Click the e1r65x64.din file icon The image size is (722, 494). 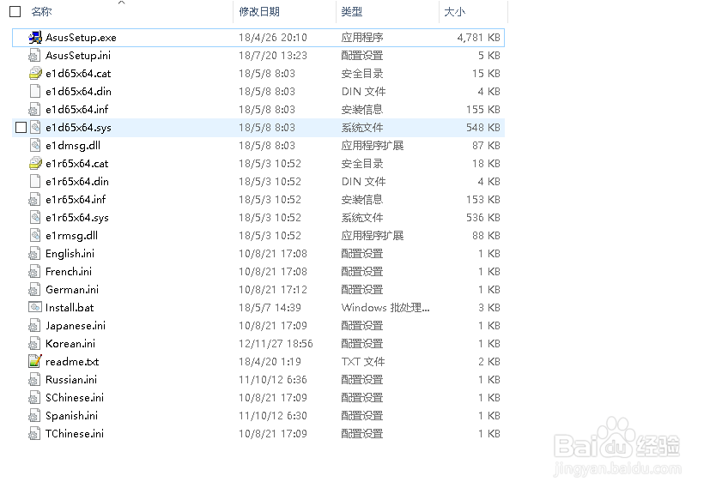[x=34, y=181]
